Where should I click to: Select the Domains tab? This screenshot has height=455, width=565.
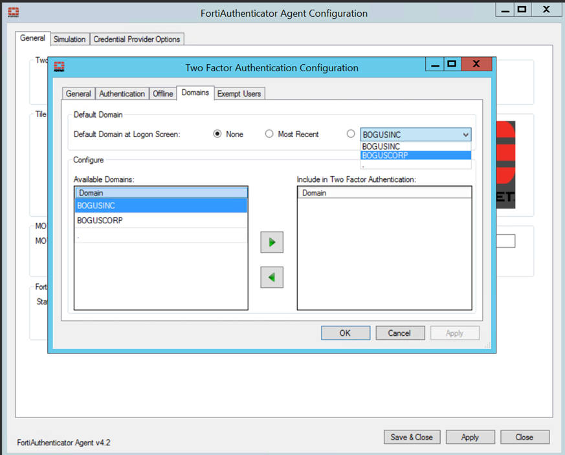tap(195, 93)
